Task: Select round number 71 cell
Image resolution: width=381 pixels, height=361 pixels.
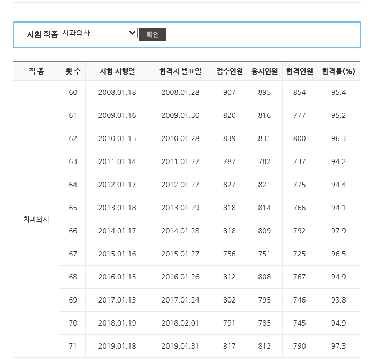Action: pos(73,346)
